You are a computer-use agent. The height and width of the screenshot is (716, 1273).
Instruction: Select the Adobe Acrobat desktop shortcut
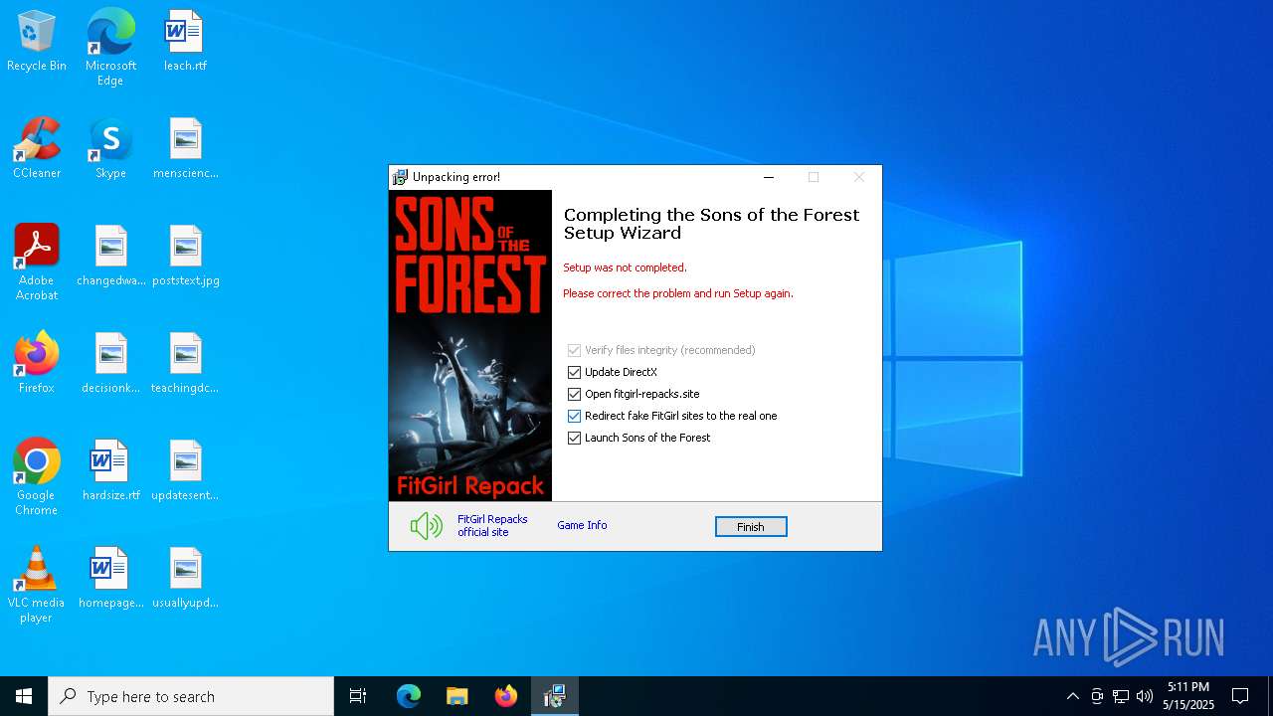click(37, 263)
